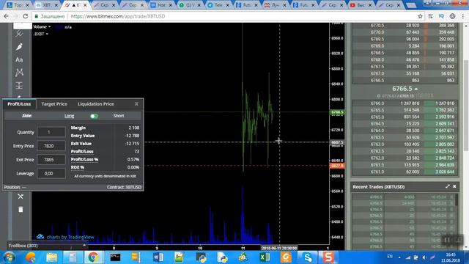The height and width of the screenshot is (264, 469).
Task: Click the volume speaker icon in tray
Action: pos(424,257)
